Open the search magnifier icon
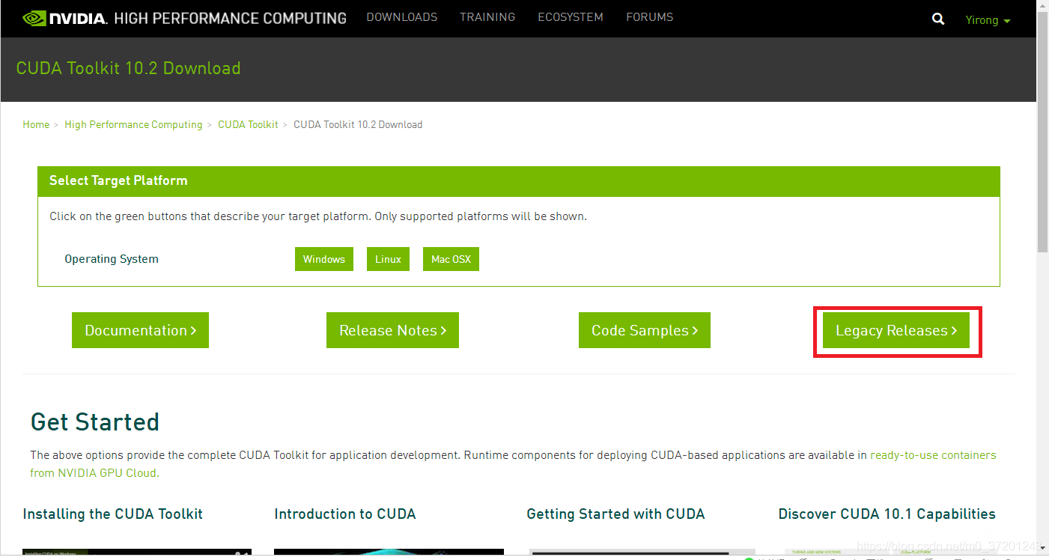1049x560 pixels. [938, 19]
